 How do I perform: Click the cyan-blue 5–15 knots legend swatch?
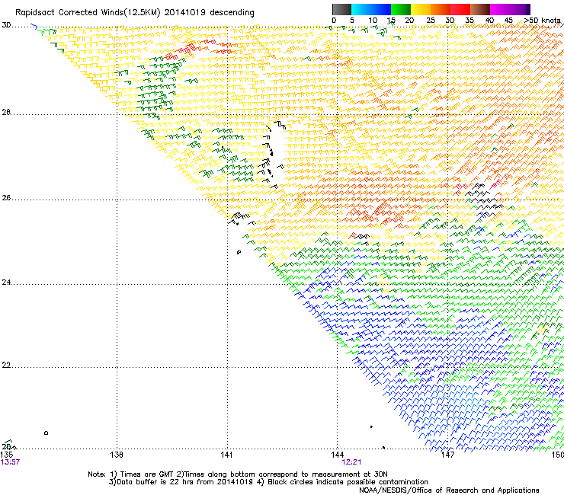click(x=371, y=9)
